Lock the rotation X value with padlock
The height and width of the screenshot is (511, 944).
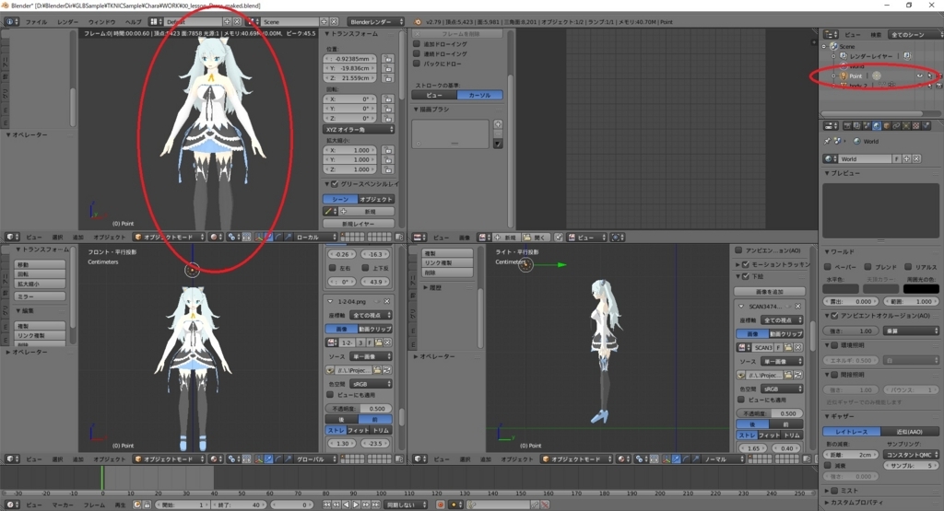388,99
